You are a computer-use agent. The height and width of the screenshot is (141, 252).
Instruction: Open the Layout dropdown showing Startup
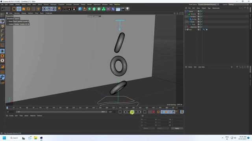pyautogui.click(x=238, y=4)
